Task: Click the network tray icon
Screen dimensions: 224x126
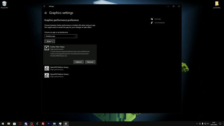Action: 205,124
